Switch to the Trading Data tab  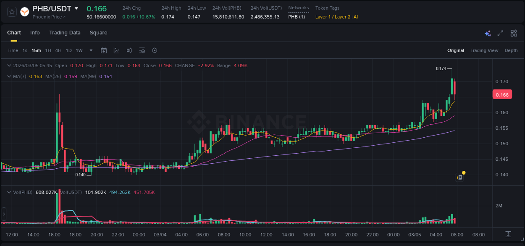65,32
